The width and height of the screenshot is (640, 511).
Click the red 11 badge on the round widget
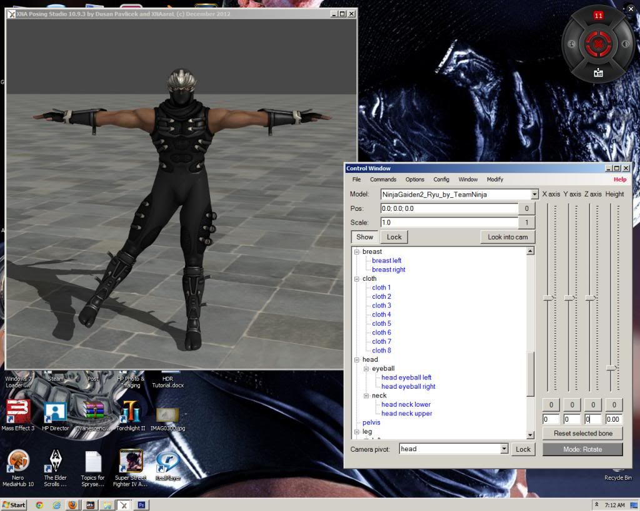click(598, 16)
